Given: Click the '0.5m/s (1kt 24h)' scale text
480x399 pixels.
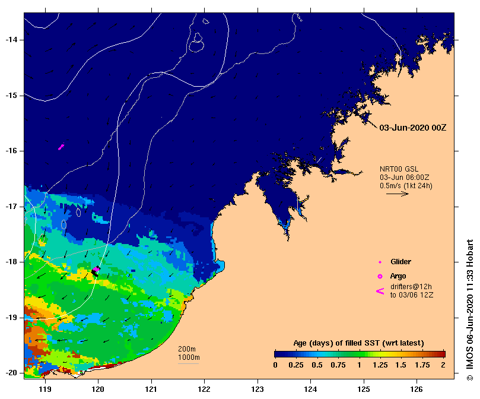Looking at the screenshot, I should tap(406, 186).
